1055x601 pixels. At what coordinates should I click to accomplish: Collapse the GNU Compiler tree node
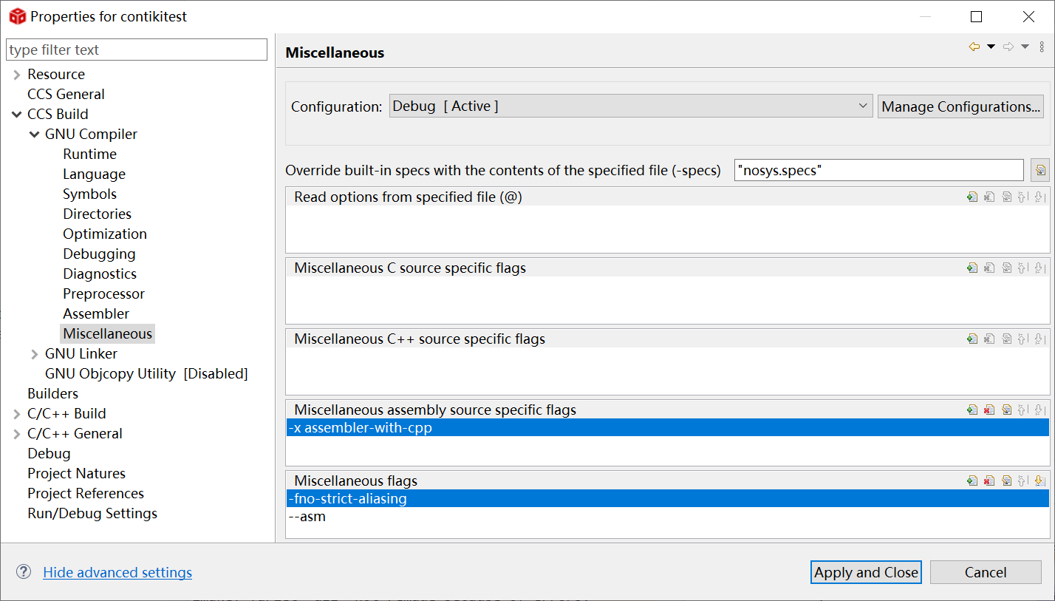(x=35, y=135)
